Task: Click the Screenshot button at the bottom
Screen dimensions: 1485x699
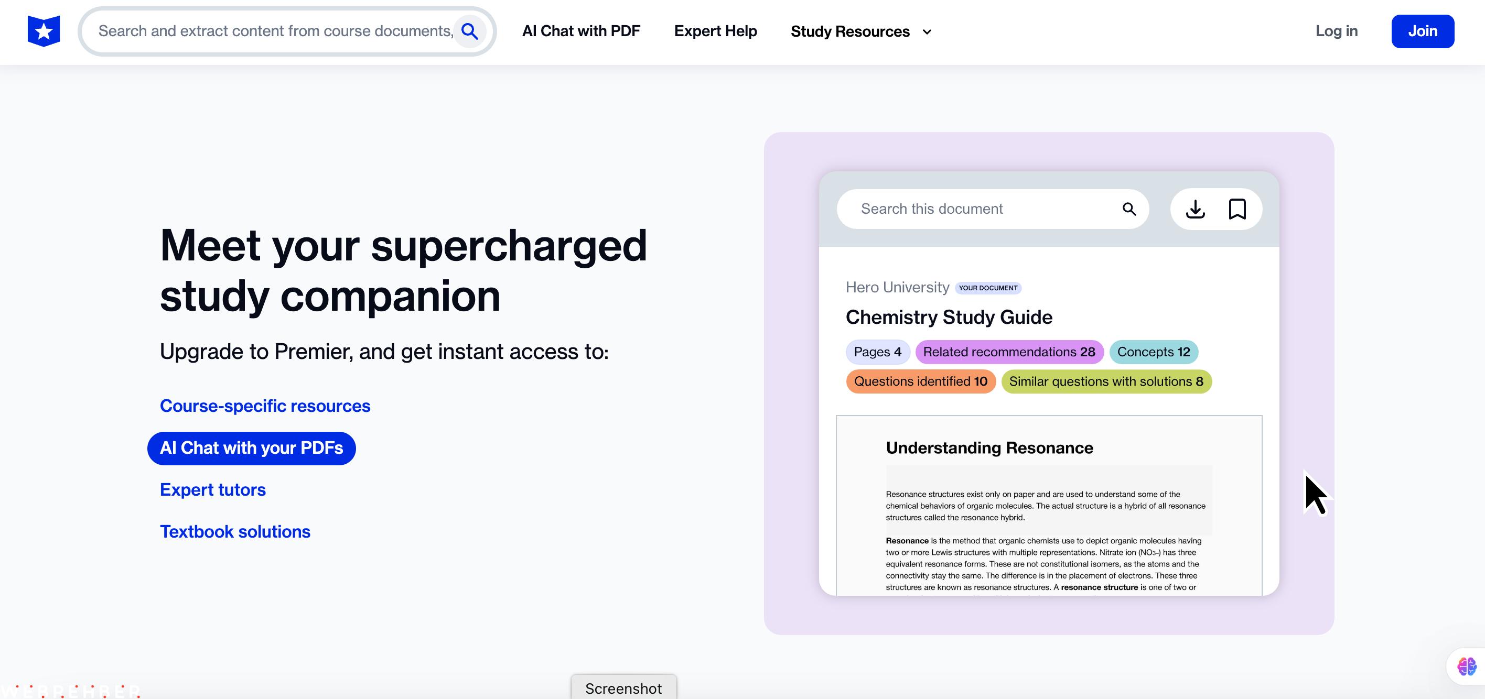Action: click(623, 687)
